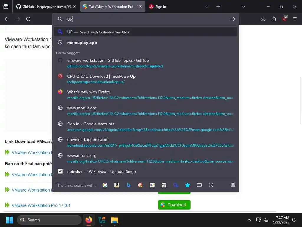Search bookmarks via the star icon
Viewport: 302px width, 227px height.
187,185
